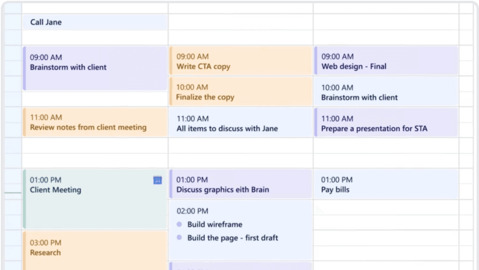Open Review notes from client meeting

coord(95,123)
